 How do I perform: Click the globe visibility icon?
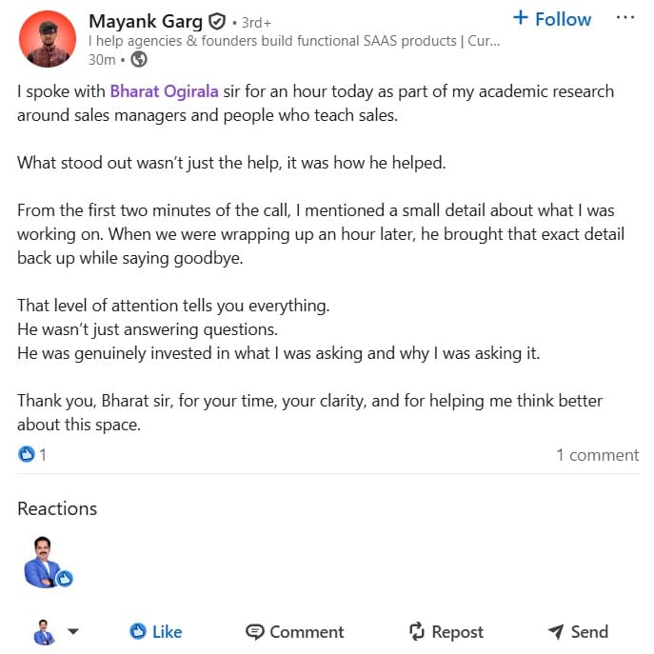point(139,59)
